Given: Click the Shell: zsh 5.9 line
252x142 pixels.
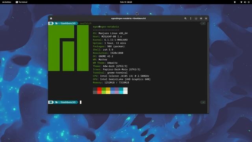Looking at the screenshot, I should click(x=103, y=50).
